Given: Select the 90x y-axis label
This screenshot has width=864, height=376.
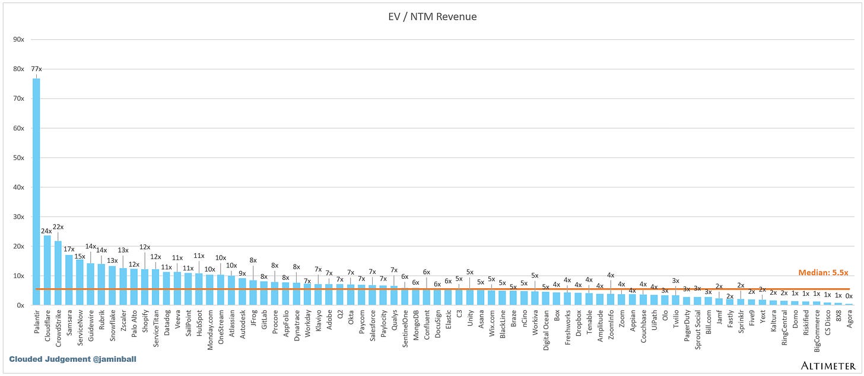Looking at the screenshot, I should click(x=18, y=39).
